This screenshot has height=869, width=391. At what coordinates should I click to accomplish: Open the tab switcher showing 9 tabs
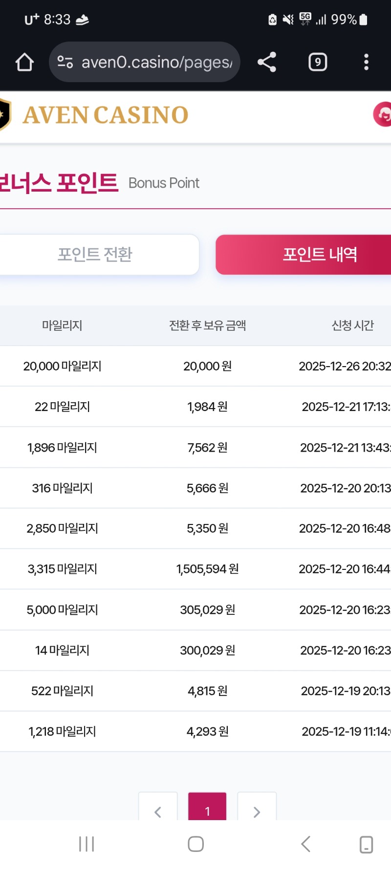(x=318, y=62)
